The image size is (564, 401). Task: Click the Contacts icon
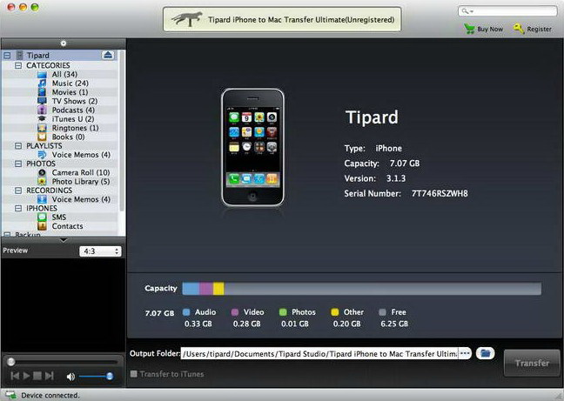(x=42, y=226)
